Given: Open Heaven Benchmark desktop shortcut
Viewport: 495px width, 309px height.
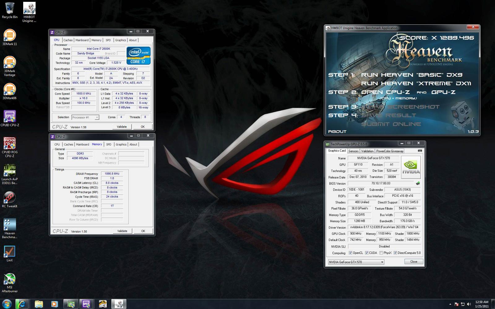Looking at the screenshot, I should point(10,229).
